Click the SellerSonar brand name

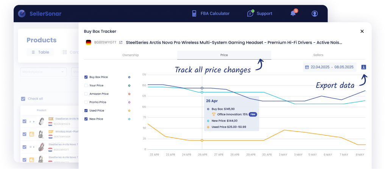click(x=45, y=14)
